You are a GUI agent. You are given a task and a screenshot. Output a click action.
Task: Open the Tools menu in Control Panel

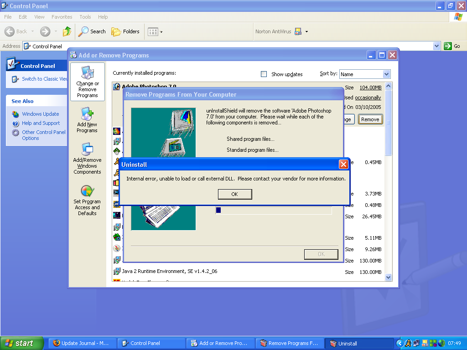(x=85, y=17)
